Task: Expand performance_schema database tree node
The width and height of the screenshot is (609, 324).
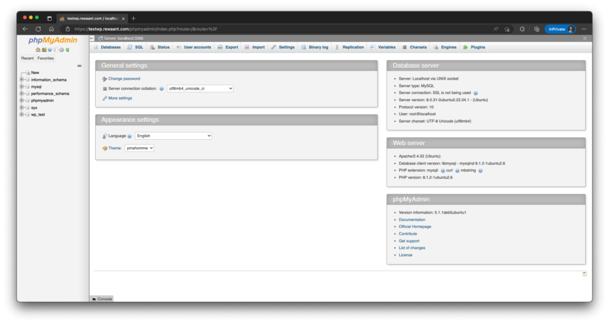Action: point(22,93)
